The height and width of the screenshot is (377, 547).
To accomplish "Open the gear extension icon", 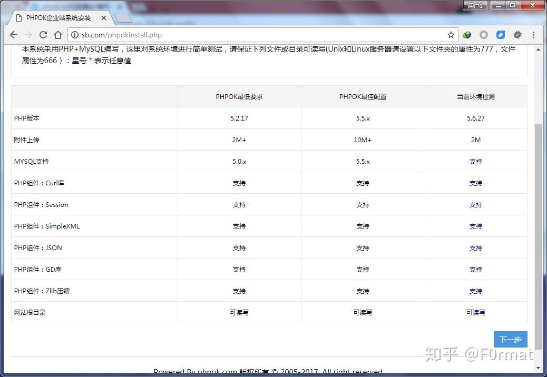I will [x=517, y=35].
